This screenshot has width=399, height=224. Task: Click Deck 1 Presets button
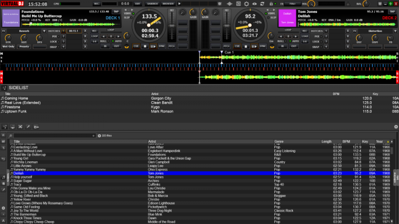click(x=24, y=47)
